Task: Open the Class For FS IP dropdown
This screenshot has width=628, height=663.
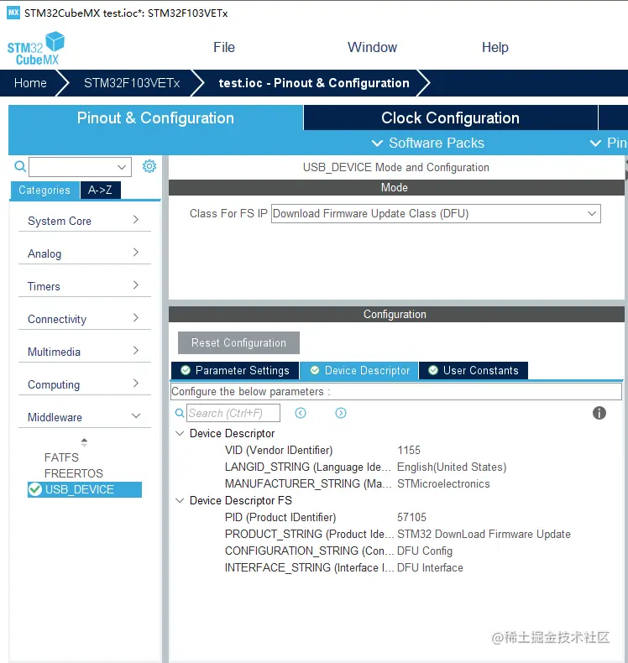Action: pos(436,213)
